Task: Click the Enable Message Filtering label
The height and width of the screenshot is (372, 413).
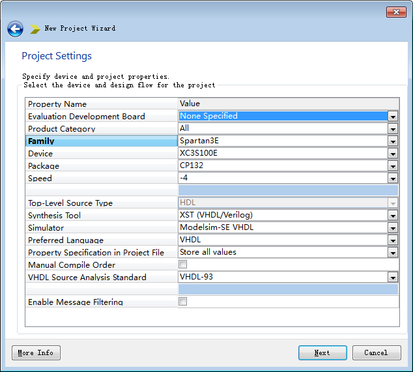Action: coord(76,302)
